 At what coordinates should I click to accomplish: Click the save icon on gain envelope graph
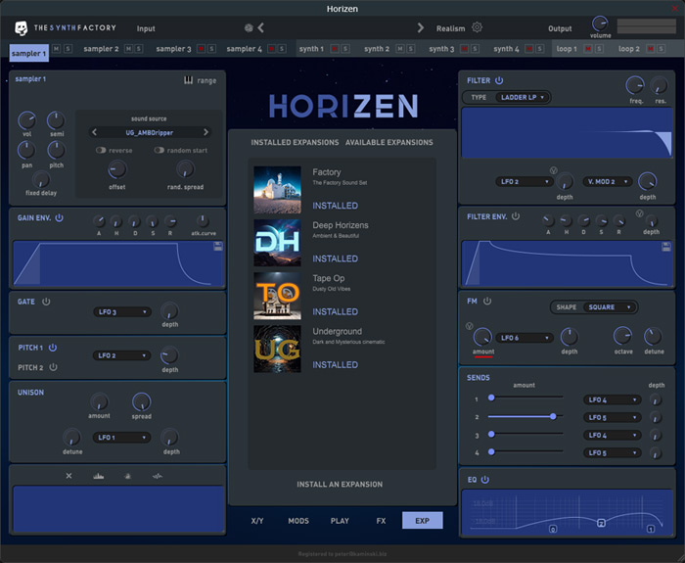pos(218,247)
